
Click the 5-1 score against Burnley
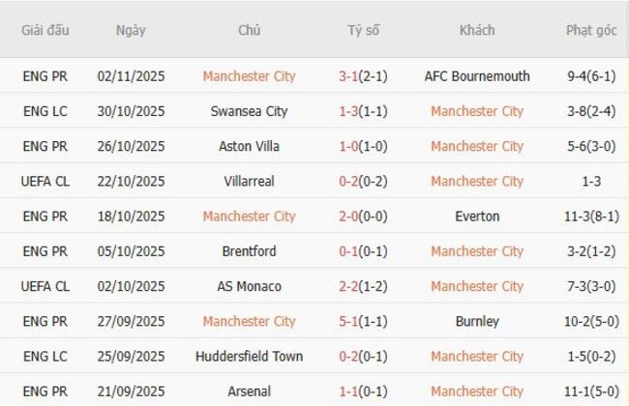click(x=364, y=321)
